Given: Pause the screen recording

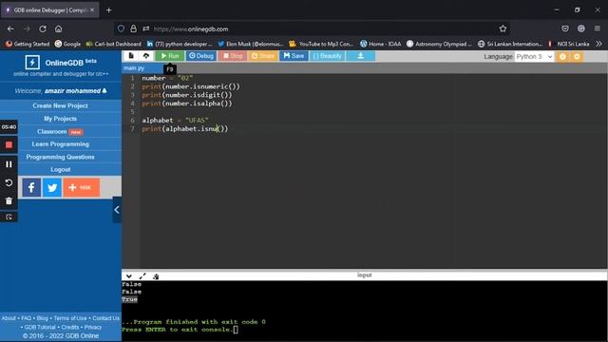Looking at the screenshot, I should (9, 164).
